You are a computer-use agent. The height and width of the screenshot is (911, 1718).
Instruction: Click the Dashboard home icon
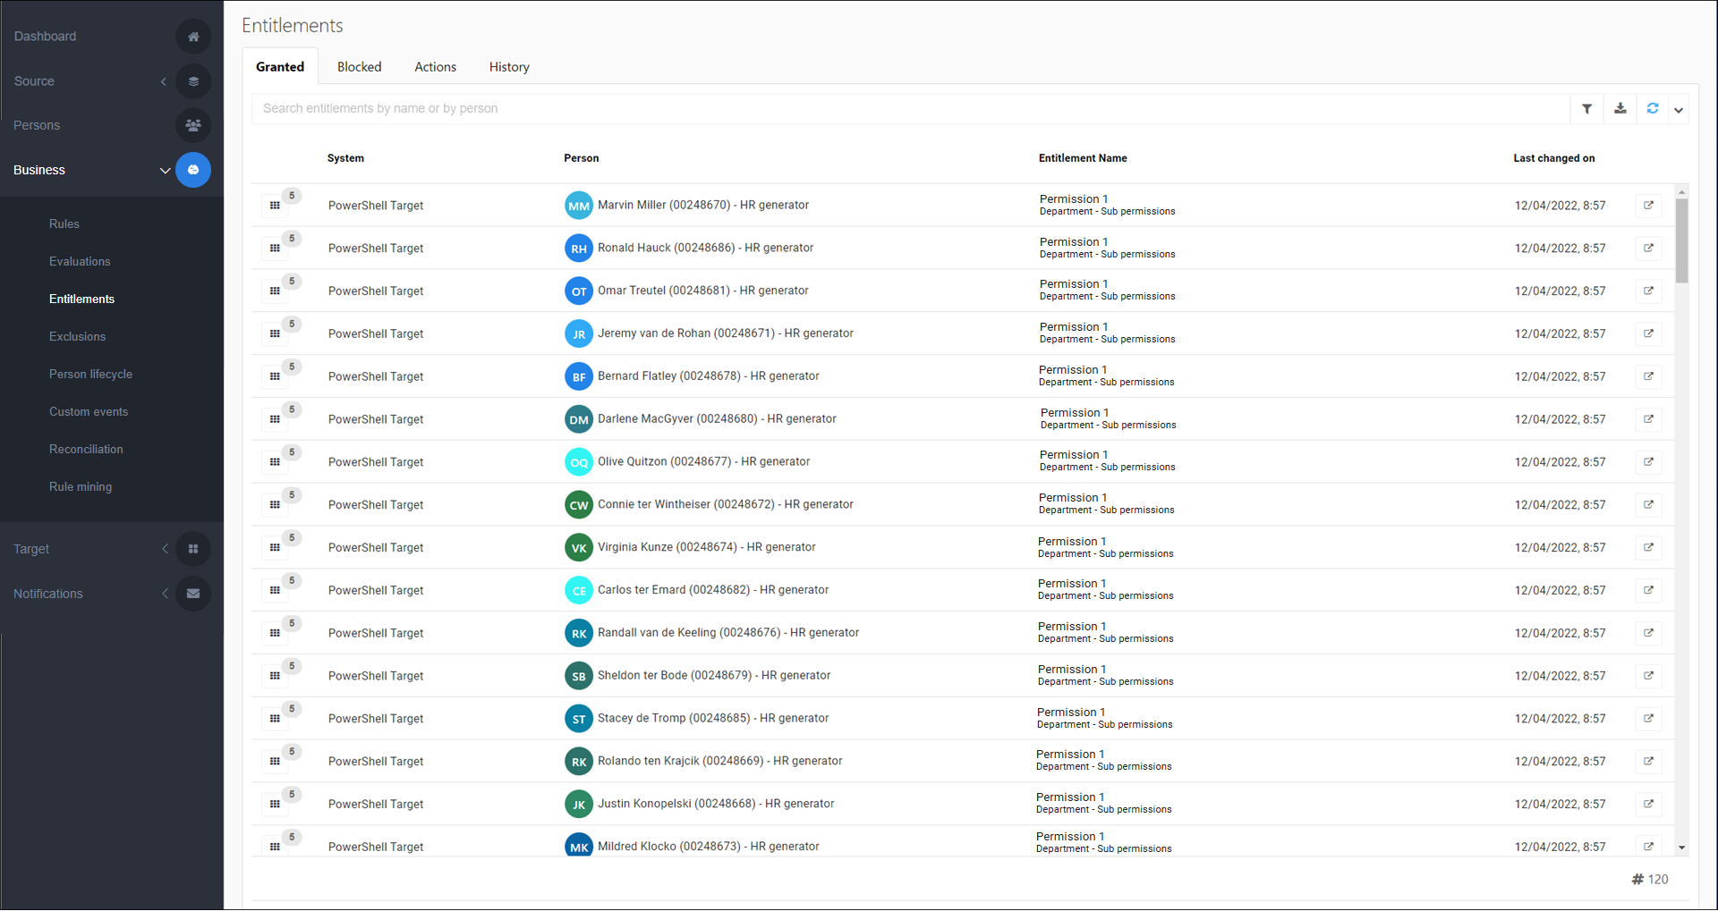pos(193,37)
